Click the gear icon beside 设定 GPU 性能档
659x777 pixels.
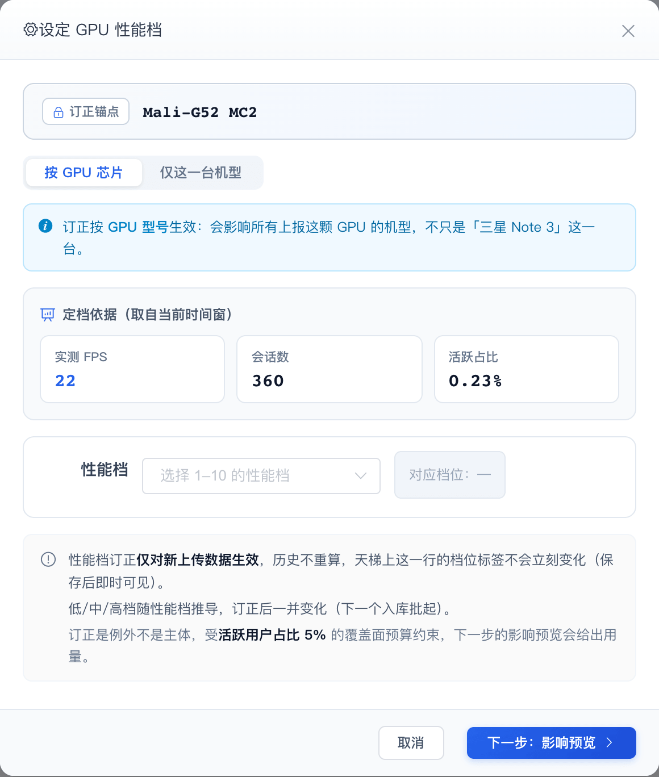click(x=30, y=30)
